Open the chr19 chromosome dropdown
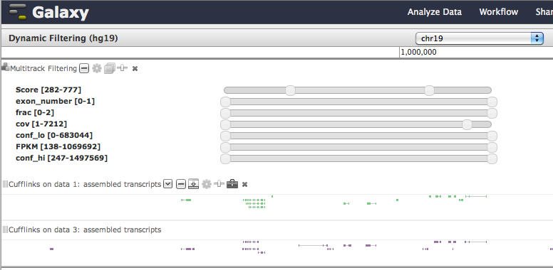The image size is (553, 270). (x=480, y=38)
